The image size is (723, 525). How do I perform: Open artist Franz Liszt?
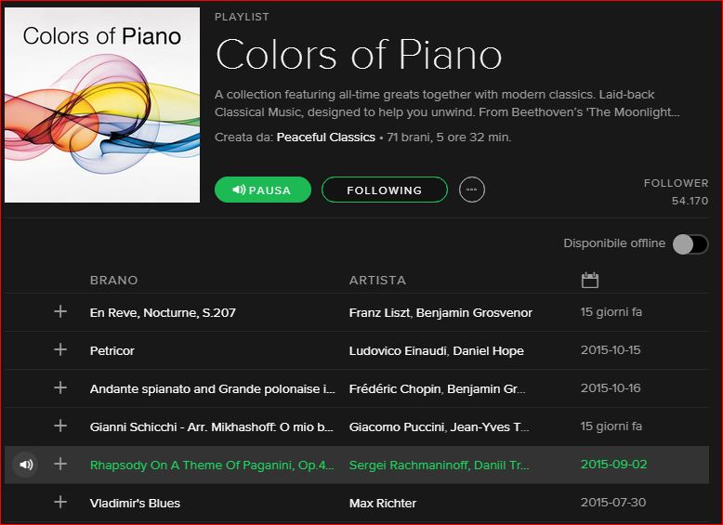[x=379, y=312]
